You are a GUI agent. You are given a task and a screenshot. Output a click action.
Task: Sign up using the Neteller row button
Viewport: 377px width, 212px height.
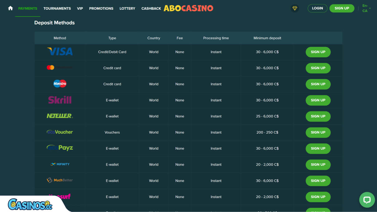tap(318, 116)
